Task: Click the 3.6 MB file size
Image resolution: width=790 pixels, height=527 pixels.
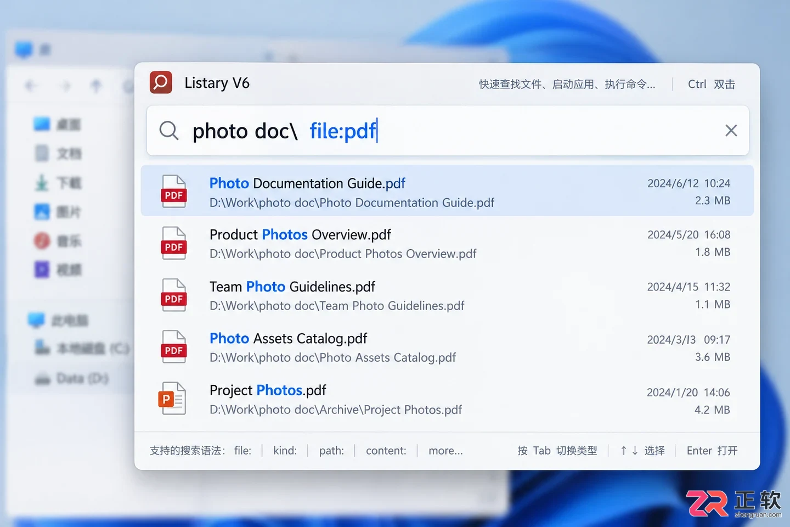Action: 713,357
